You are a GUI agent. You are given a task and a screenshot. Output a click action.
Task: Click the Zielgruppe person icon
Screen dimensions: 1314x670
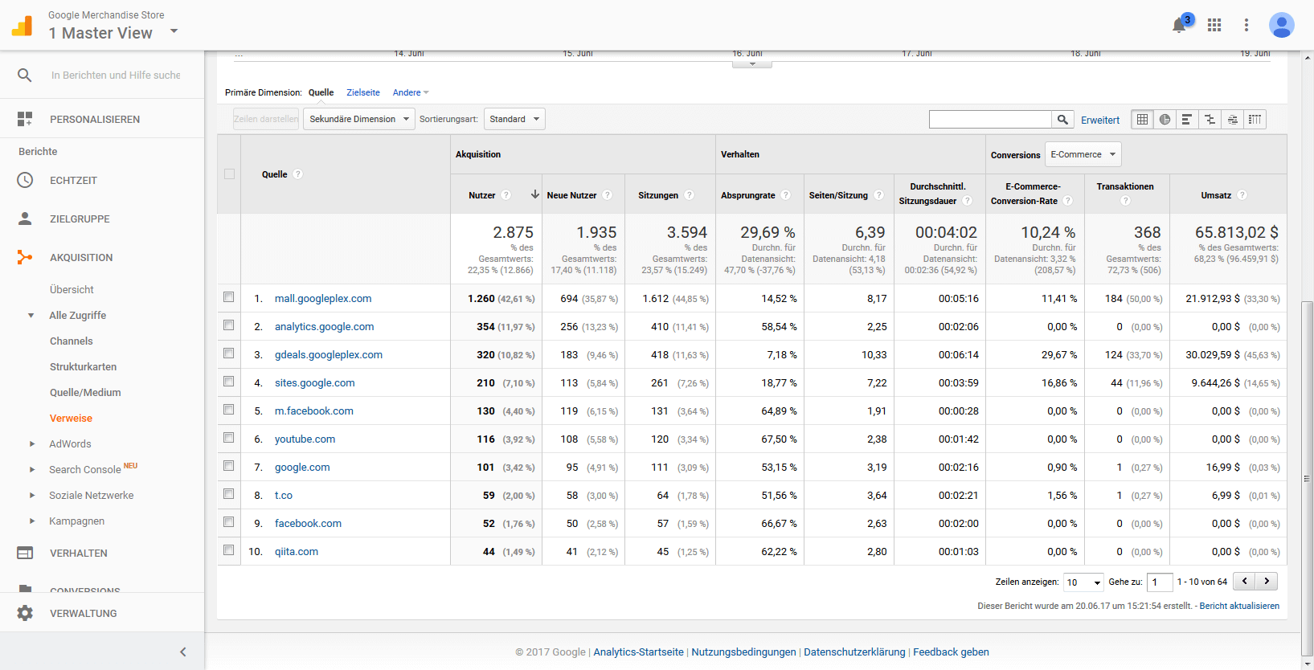tap(25, 219)
